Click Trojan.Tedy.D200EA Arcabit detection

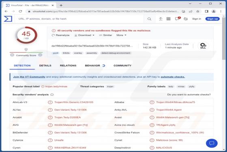coord(67,117)
